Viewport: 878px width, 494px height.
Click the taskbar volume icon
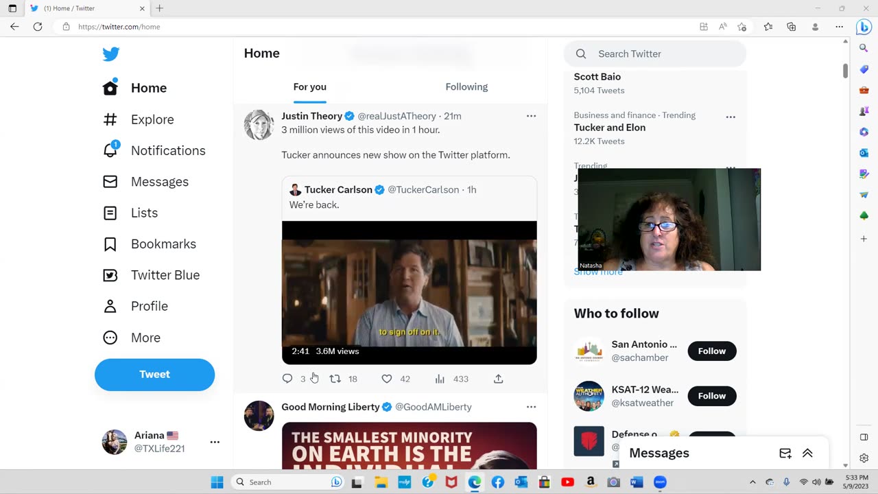tap(816, 482)
